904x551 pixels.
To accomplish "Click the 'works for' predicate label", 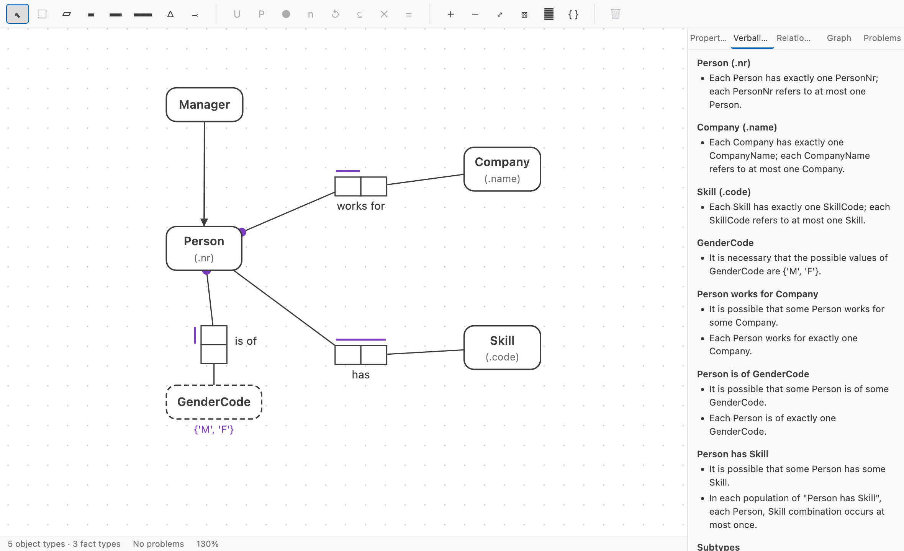I will (361, 206).
